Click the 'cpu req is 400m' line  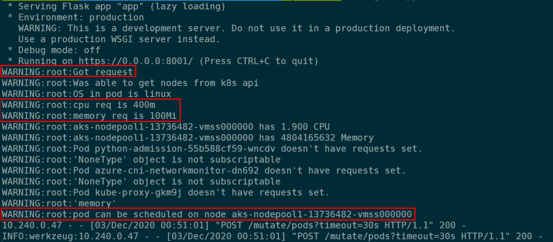coord(79,105)
